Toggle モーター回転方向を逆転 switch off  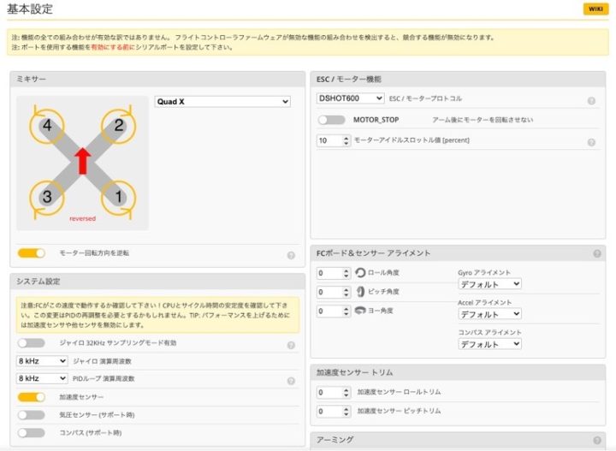pos(31,253)
